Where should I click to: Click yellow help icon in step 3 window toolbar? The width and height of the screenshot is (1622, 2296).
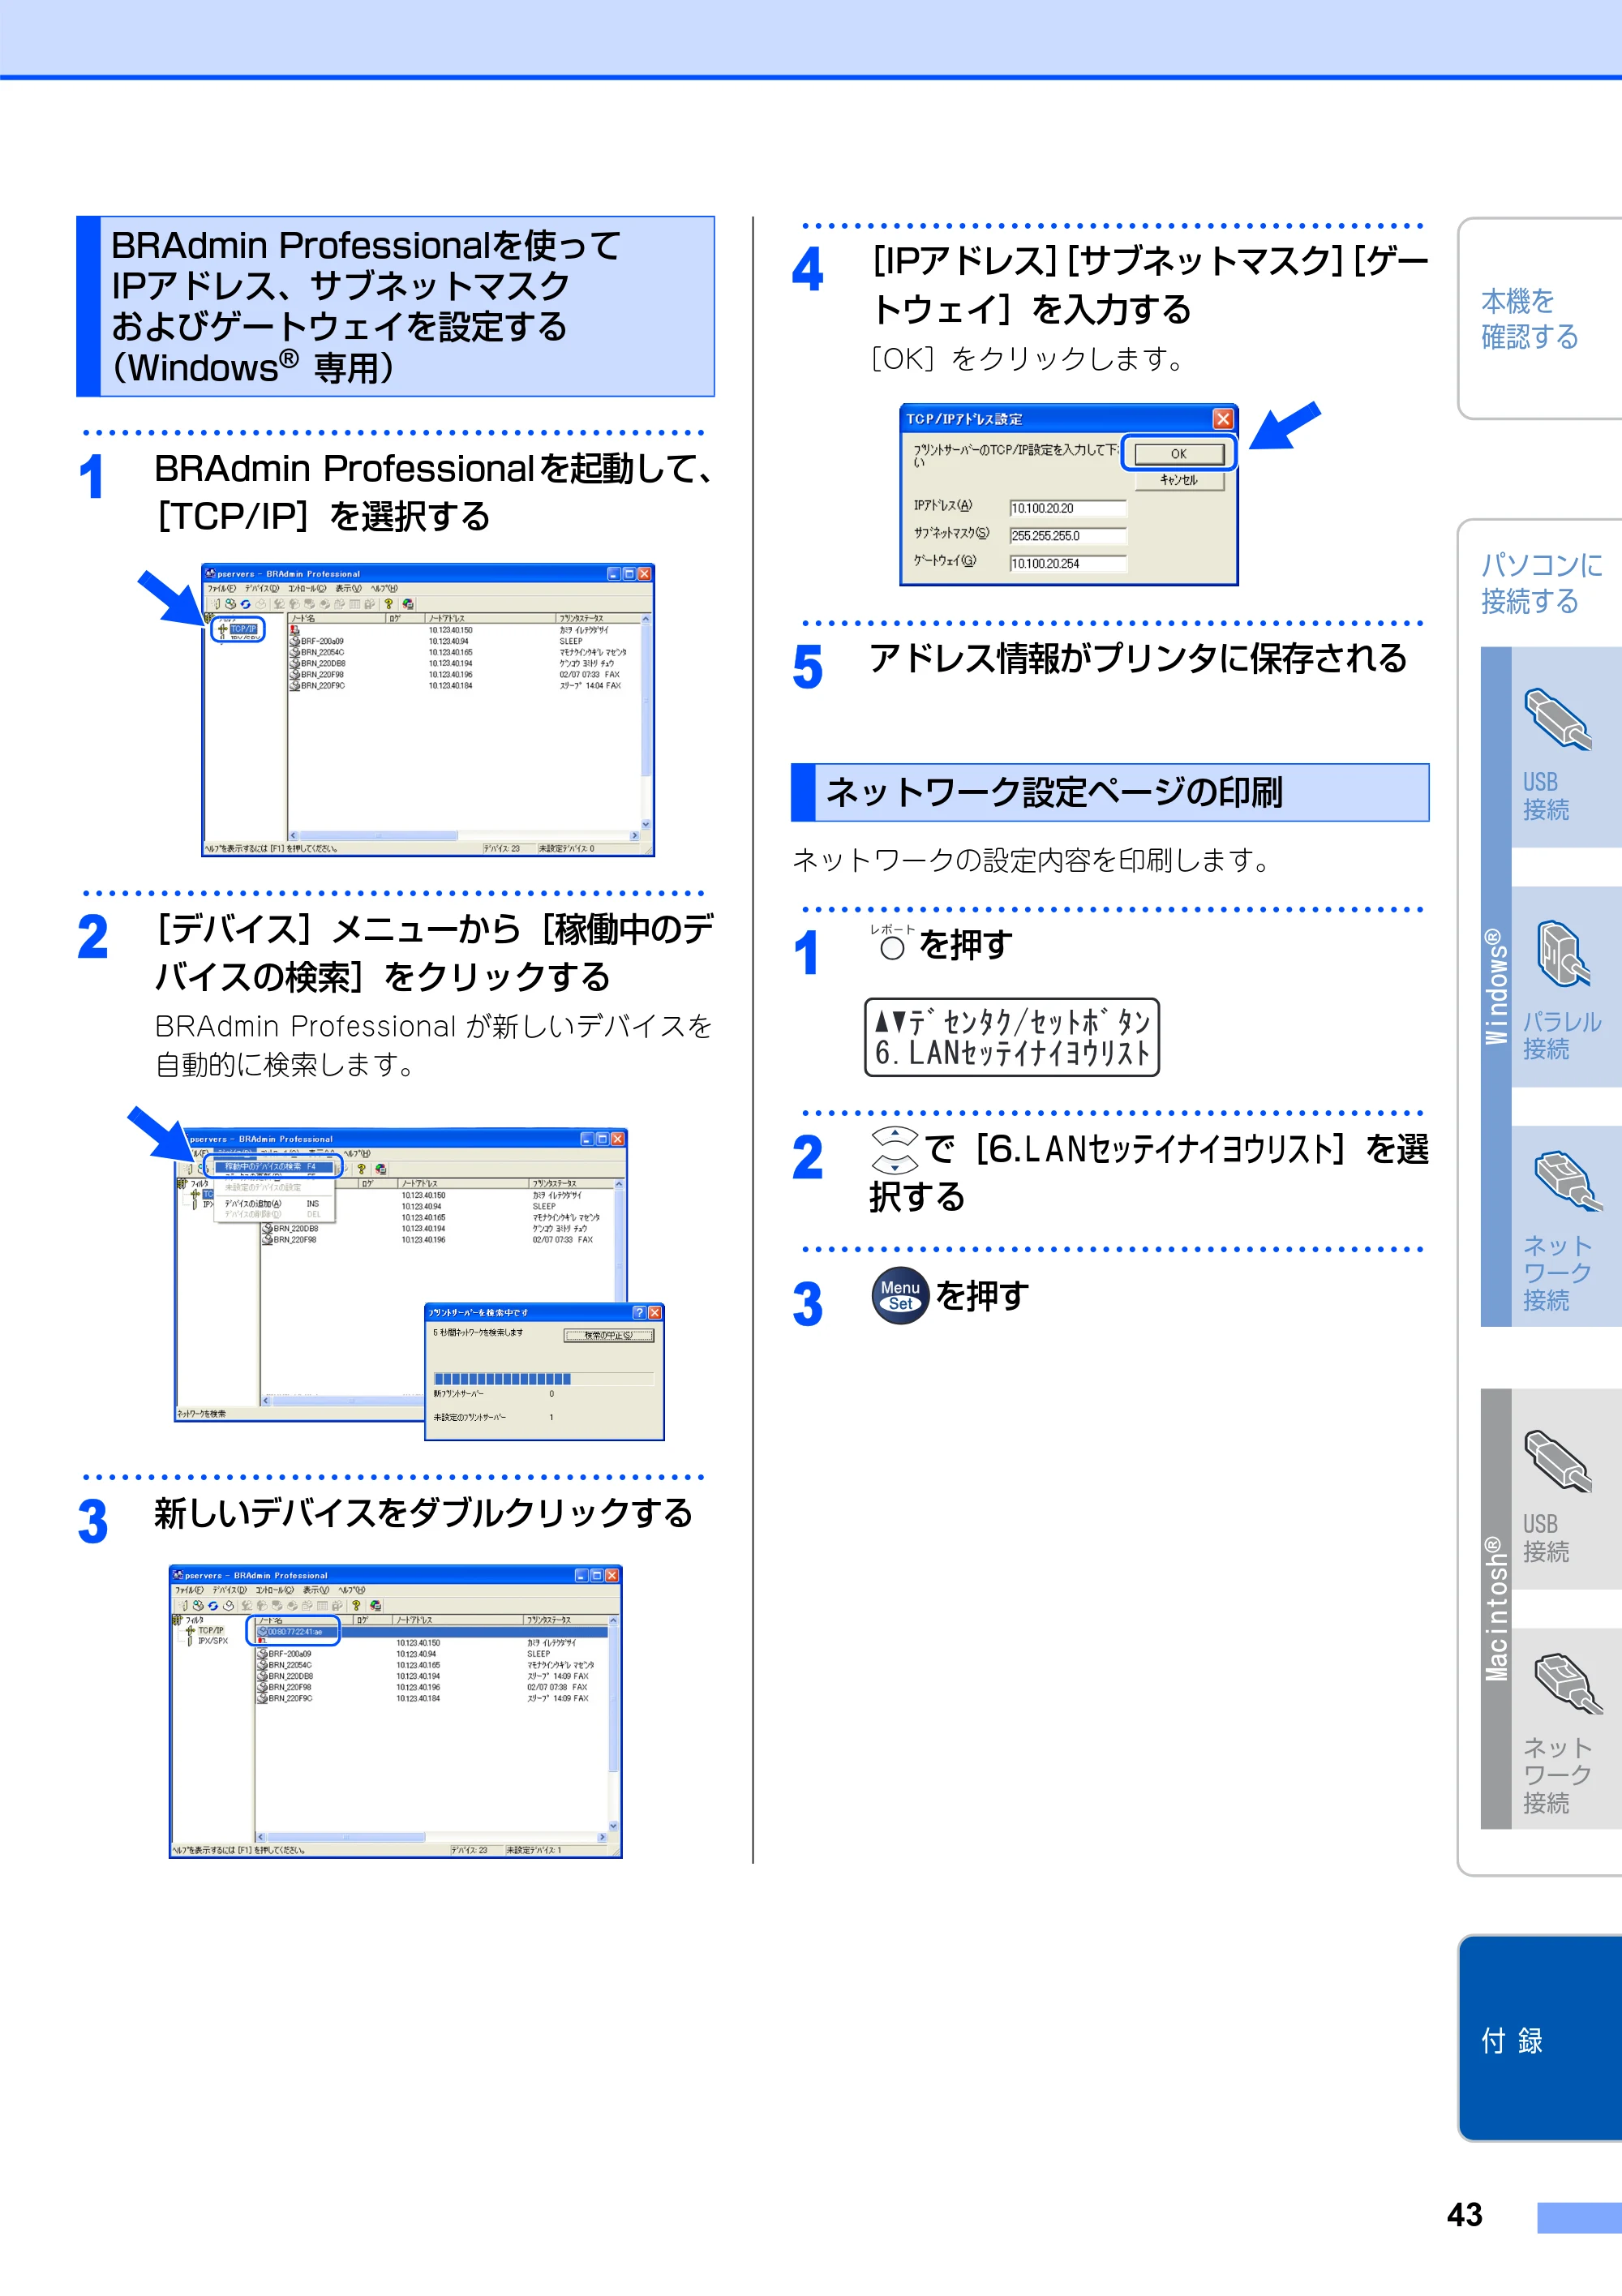pyautogui.click(x=356, y=1605)
